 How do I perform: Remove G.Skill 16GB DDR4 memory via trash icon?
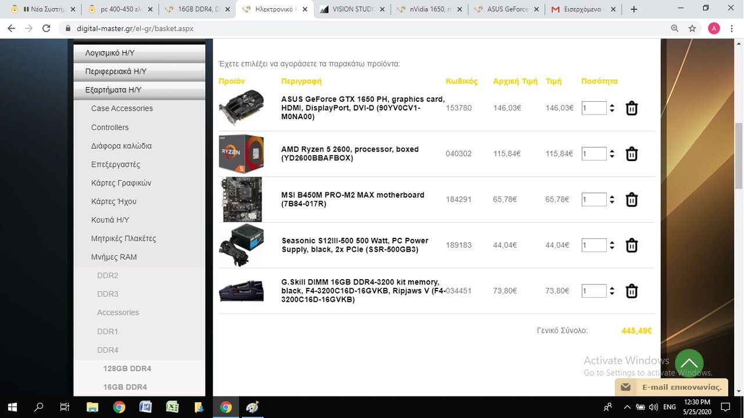coord(632,291)
